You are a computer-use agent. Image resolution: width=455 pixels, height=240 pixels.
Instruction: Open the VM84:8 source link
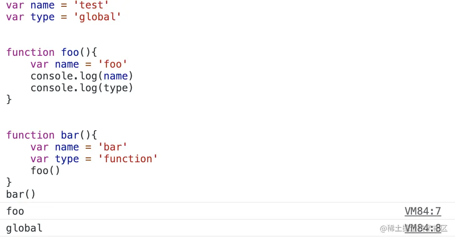[x=423, y=228]
